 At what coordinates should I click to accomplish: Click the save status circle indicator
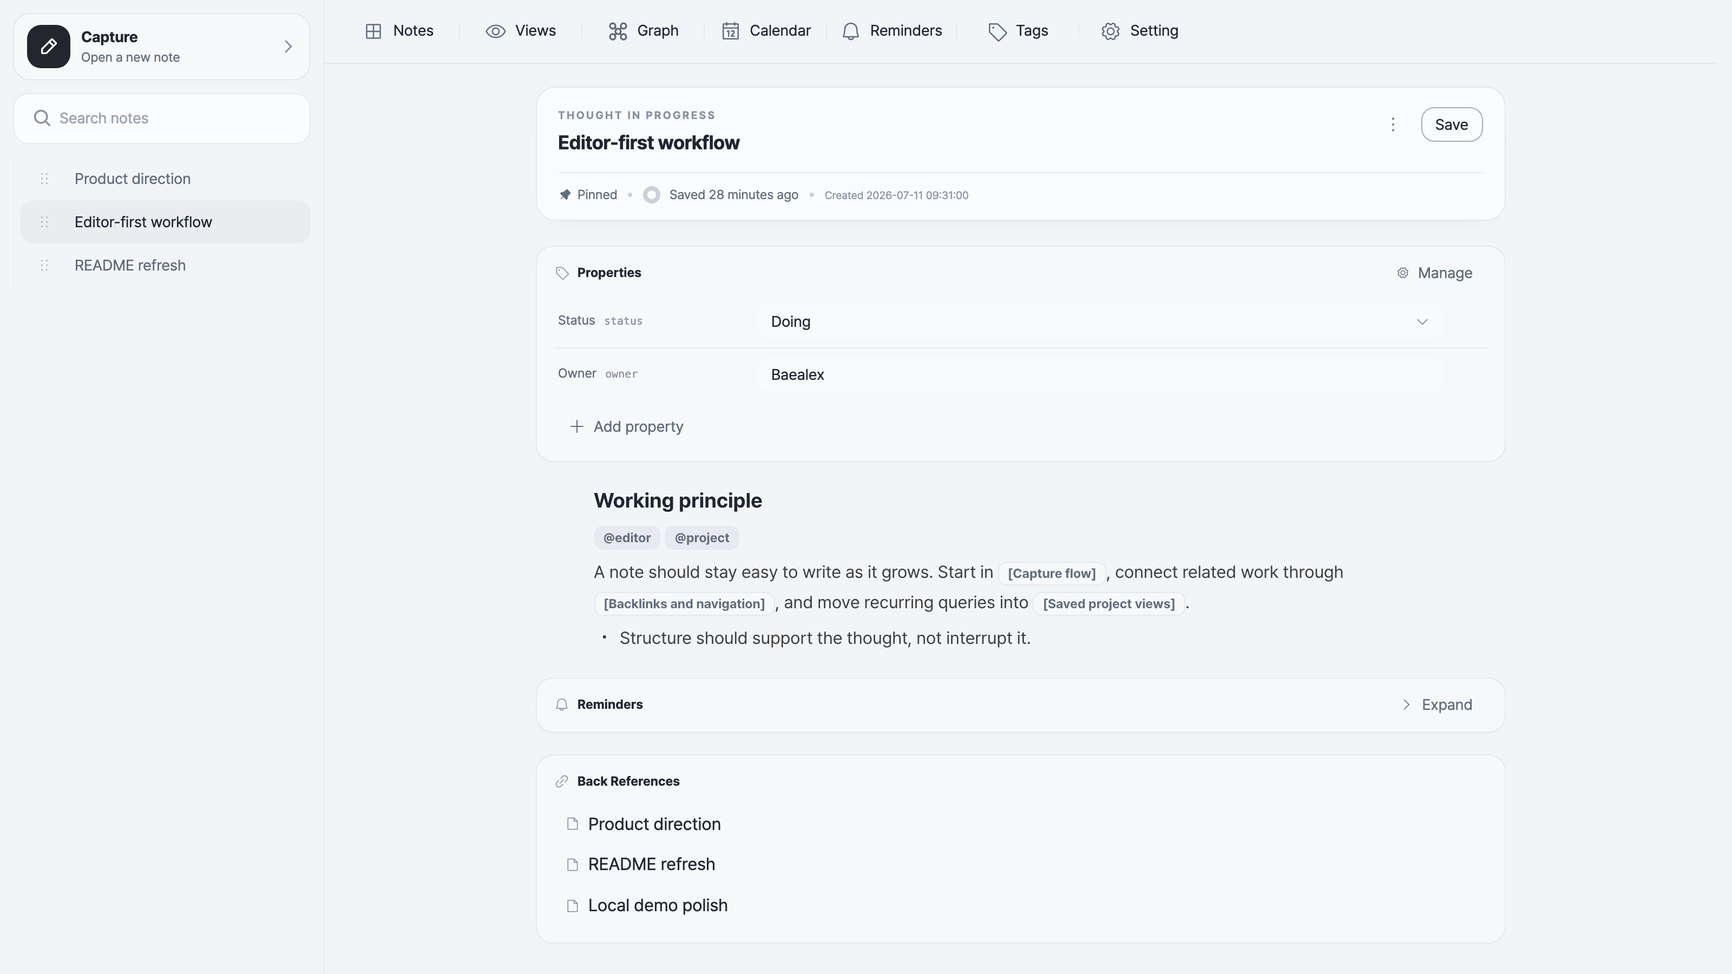click(x=651, y=195)
